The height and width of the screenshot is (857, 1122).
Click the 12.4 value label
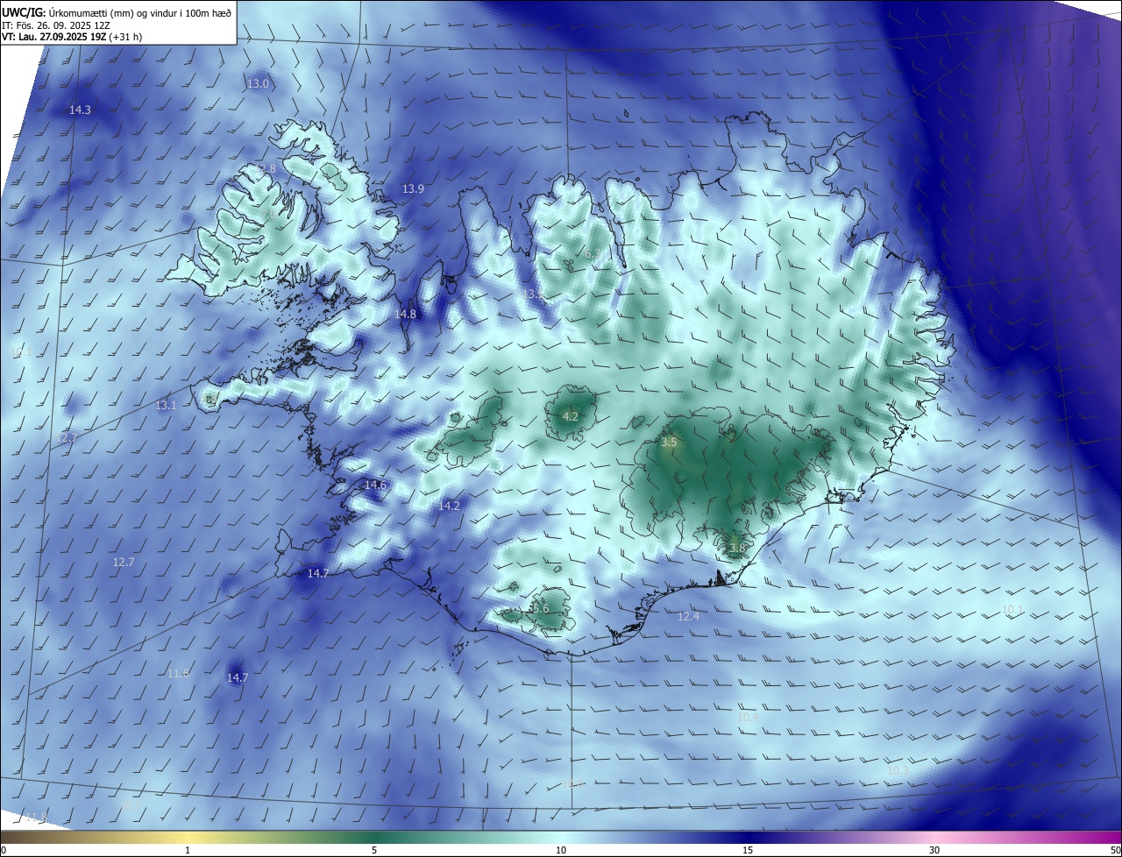pos(688,617)
